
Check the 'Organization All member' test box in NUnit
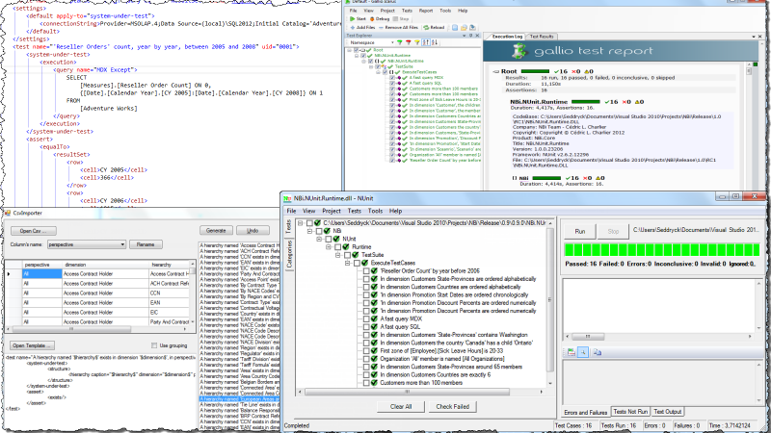[x=366, y=359]
